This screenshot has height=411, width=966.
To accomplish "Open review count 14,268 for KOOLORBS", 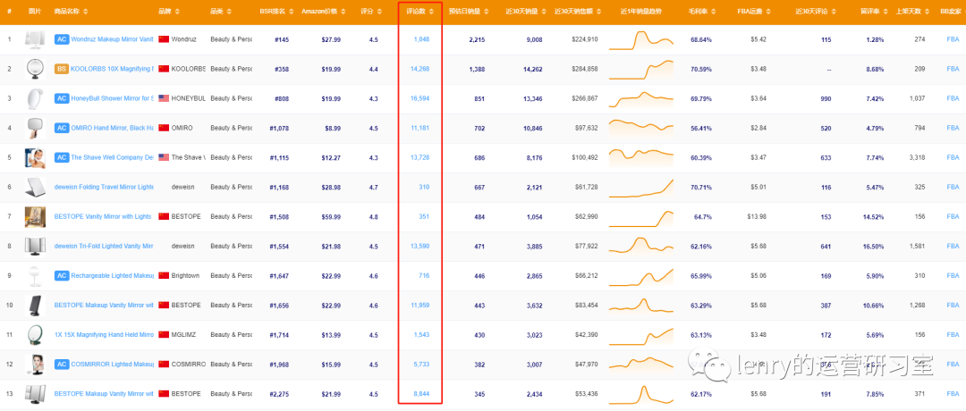I will tap(420, 69).
